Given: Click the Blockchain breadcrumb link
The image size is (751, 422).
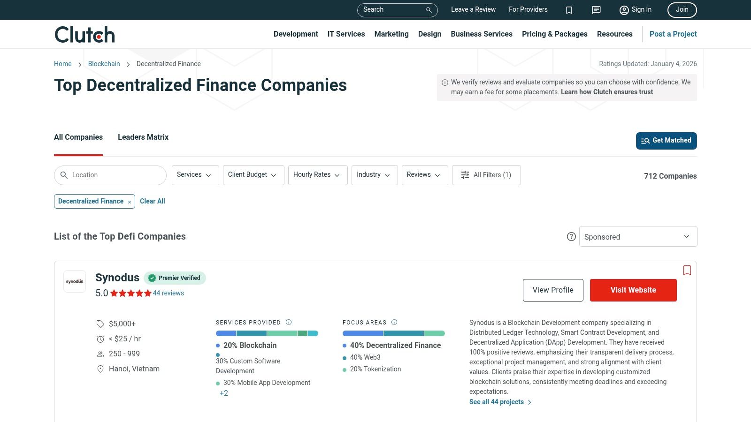Looking at the screenshot, I should click(104, 64).
